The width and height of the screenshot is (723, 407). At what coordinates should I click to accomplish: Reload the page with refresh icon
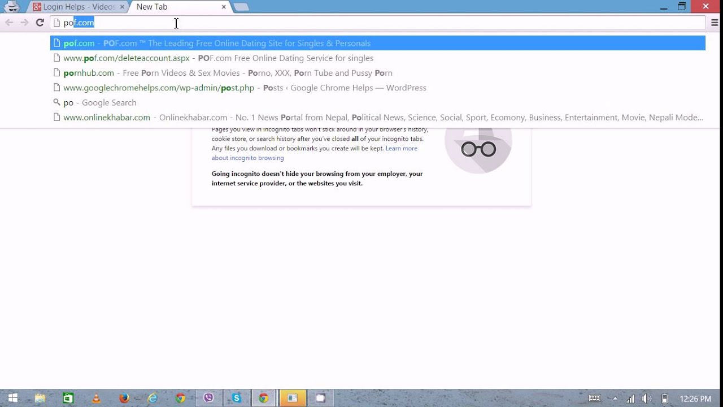pyautogui.click(x=40, y=23)
